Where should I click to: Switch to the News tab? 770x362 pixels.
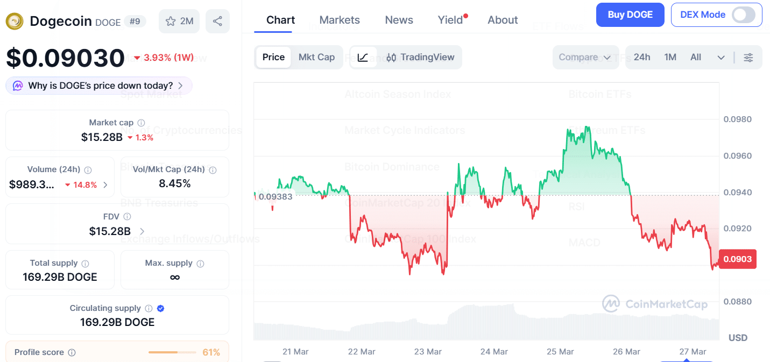[x=399, y=20]
